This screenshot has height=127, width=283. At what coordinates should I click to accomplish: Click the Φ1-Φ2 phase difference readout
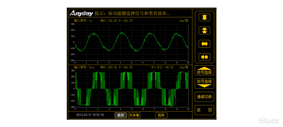(x=162, y=67)
